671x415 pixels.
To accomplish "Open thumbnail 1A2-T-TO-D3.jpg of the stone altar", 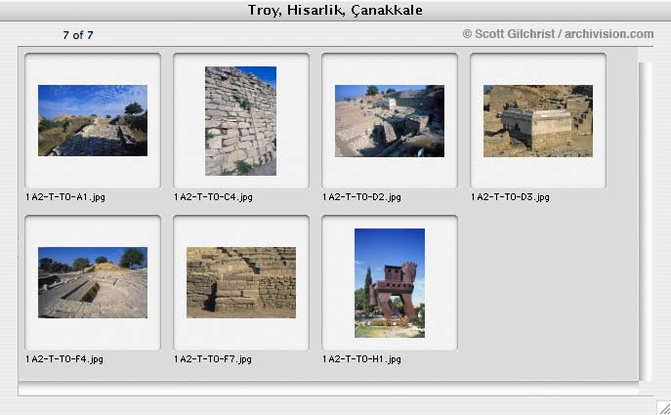I will (538, 121).
